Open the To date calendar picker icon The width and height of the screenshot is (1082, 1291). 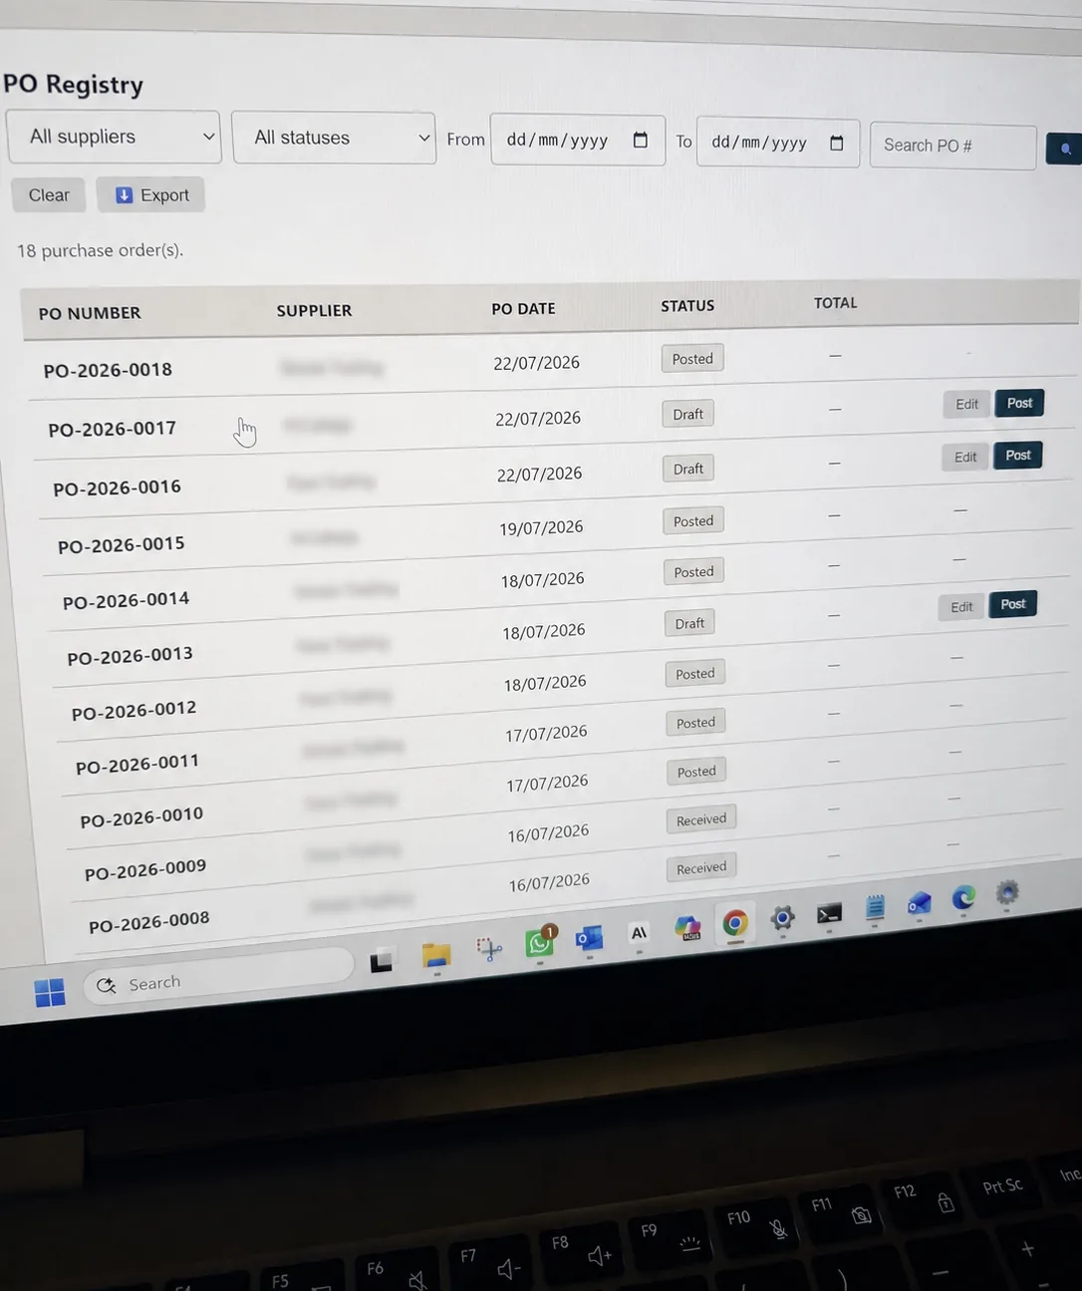click(837, 144)
